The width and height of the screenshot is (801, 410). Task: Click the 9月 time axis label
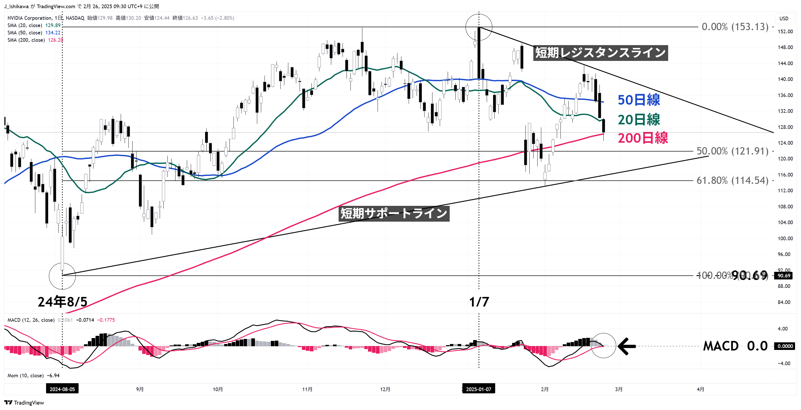[140, 389]
